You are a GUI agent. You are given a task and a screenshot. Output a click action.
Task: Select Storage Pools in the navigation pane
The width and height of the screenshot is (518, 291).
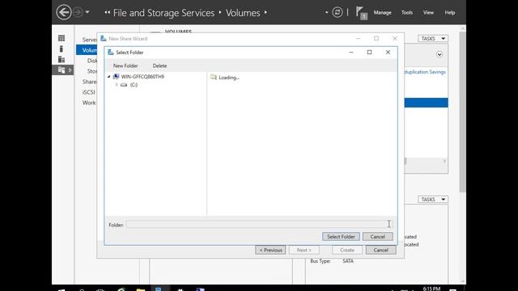click(x=91, y=71)
